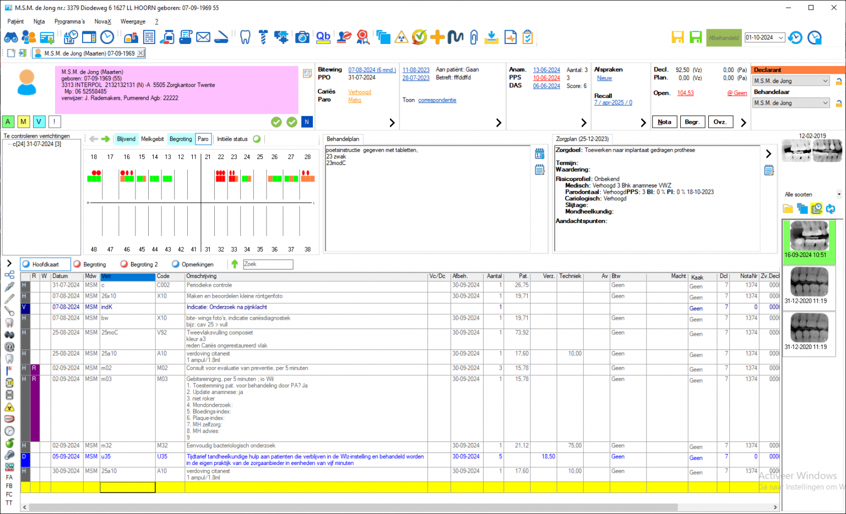The width and height of the screenshot is (846, 514).
Task: Click the orange plus icon in toolbar
Action: click(x=437, y=37)
